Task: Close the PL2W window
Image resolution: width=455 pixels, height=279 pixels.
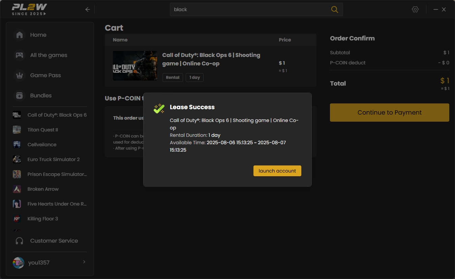Action: click(x=444, y=9)
